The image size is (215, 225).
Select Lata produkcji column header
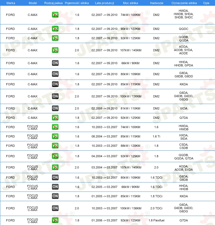[104, 3]
